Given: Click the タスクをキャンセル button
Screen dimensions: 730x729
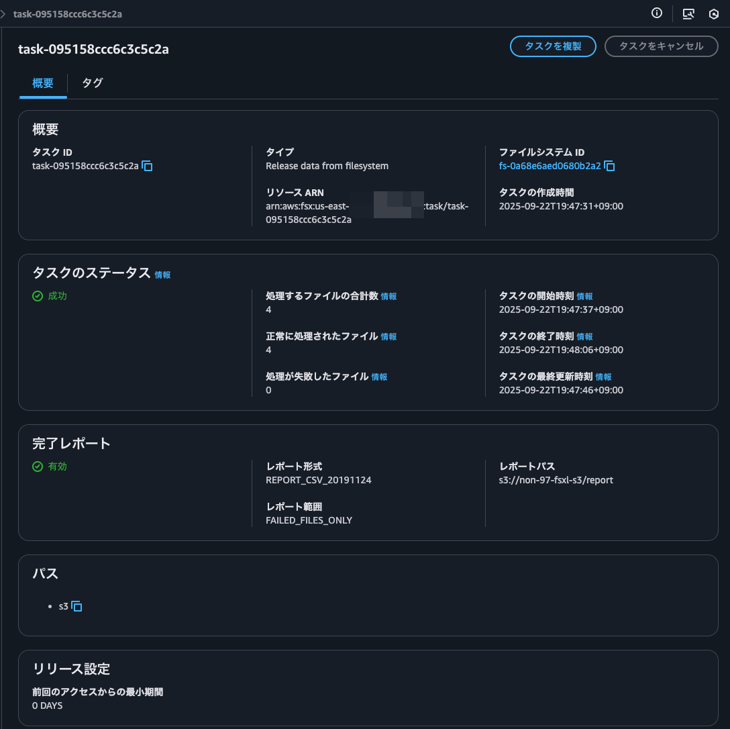Looking at the screenshot, I should 661,46.
